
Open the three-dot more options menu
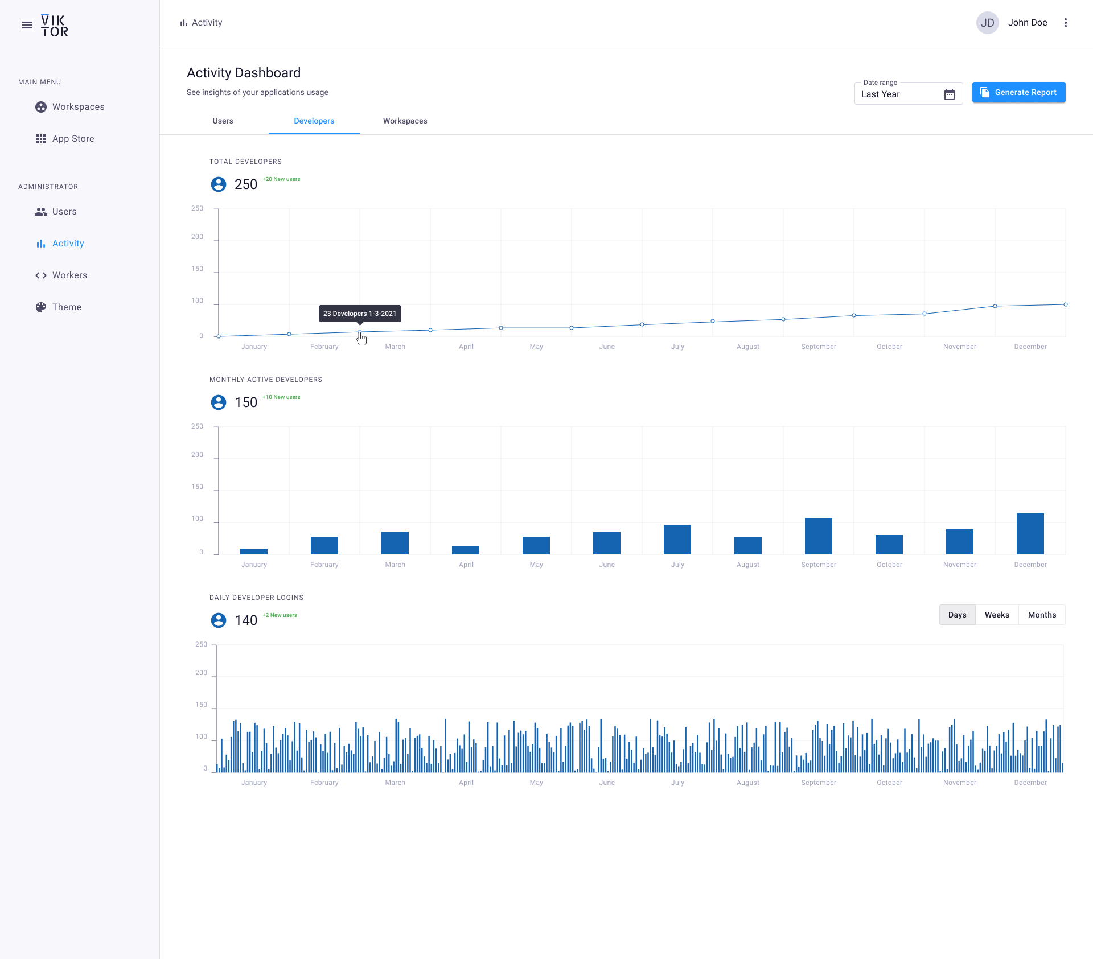click(1066, 23)
